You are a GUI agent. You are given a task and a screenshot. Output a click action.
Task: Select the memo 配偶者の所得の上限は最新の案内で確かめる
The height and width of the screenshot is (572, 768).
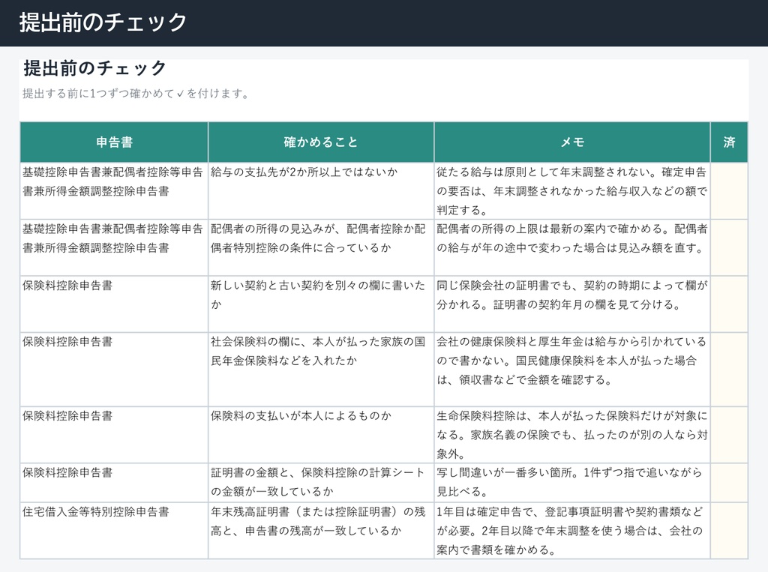click(572, 247)
